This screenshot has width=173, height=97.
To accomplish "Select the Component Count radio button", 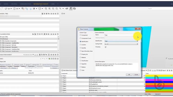I will pyautogui.click(x=80, y=38).
